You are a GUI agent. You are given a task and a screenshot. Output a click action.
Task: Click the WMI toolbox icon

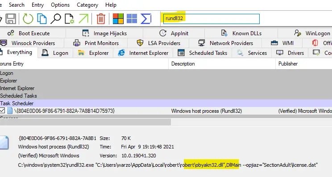click(274, 43)
